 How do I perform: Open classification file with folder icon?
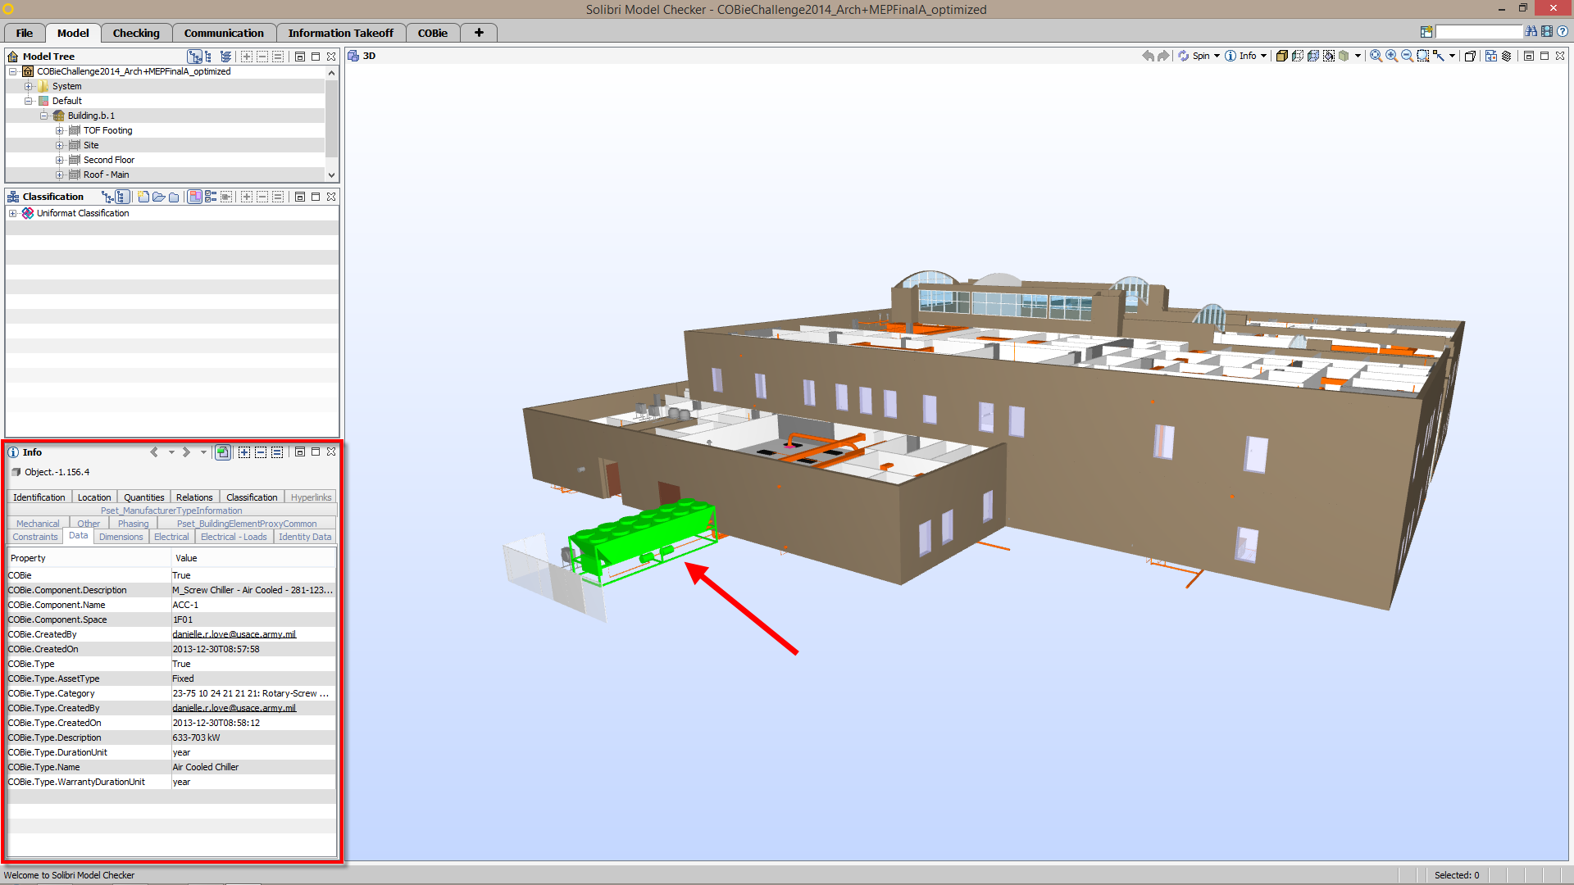[x=158, y=197]
